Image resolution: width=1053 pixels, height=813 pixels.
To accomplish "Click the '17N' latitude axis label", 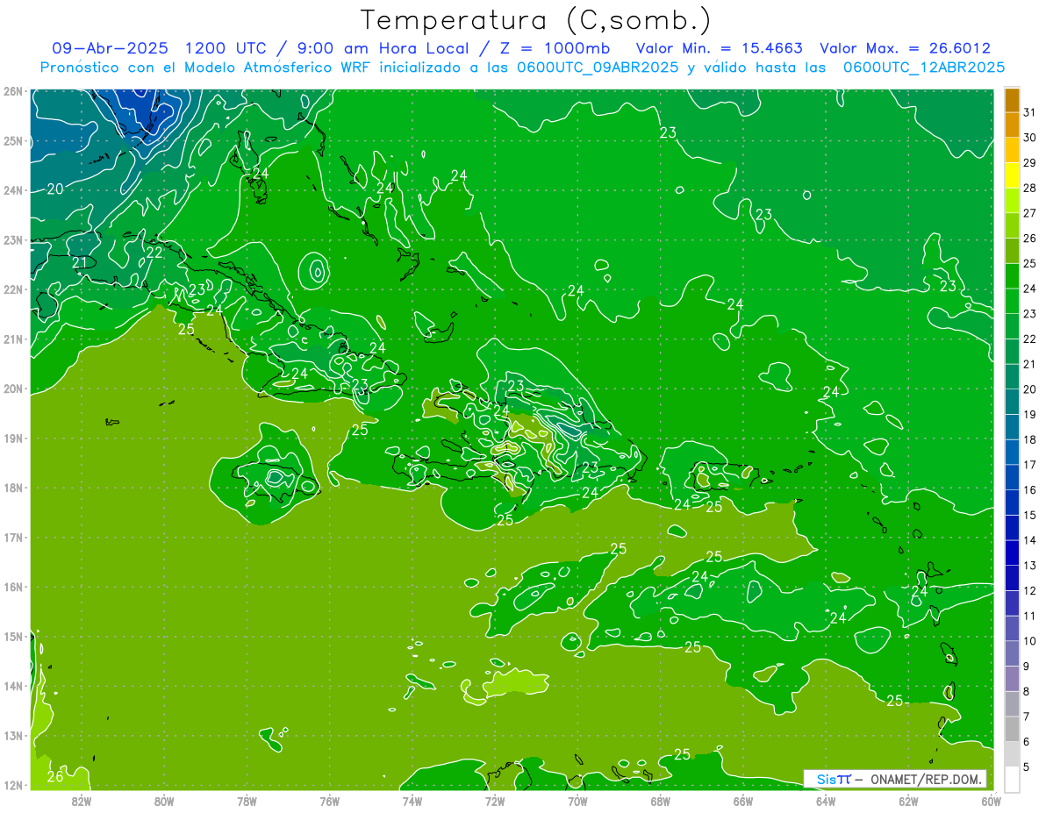I will [x=12, y=538].
